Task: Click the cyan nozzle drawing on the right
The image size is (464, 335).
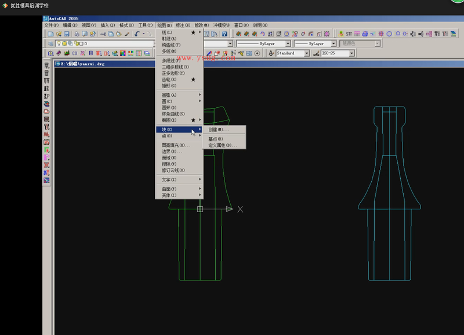Action: [389, 194]
